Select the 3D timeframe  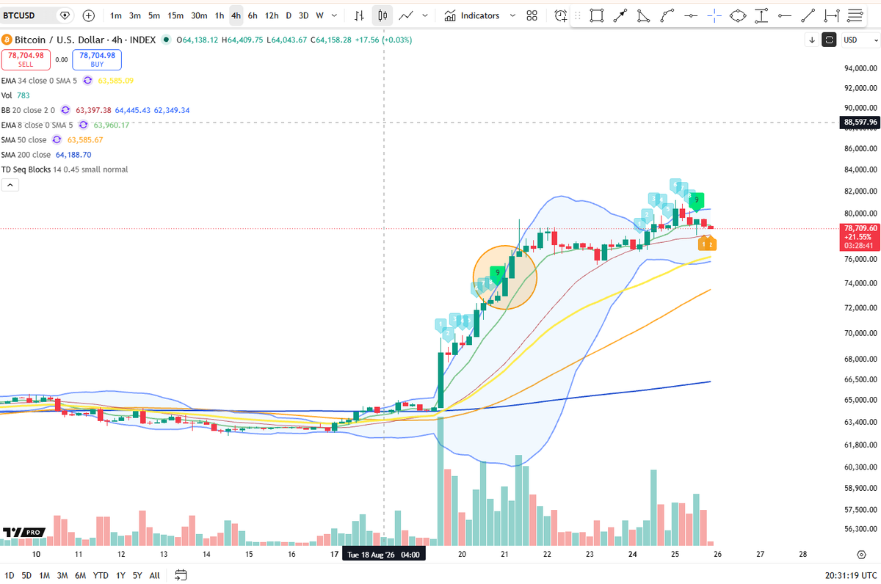[303, 15]
